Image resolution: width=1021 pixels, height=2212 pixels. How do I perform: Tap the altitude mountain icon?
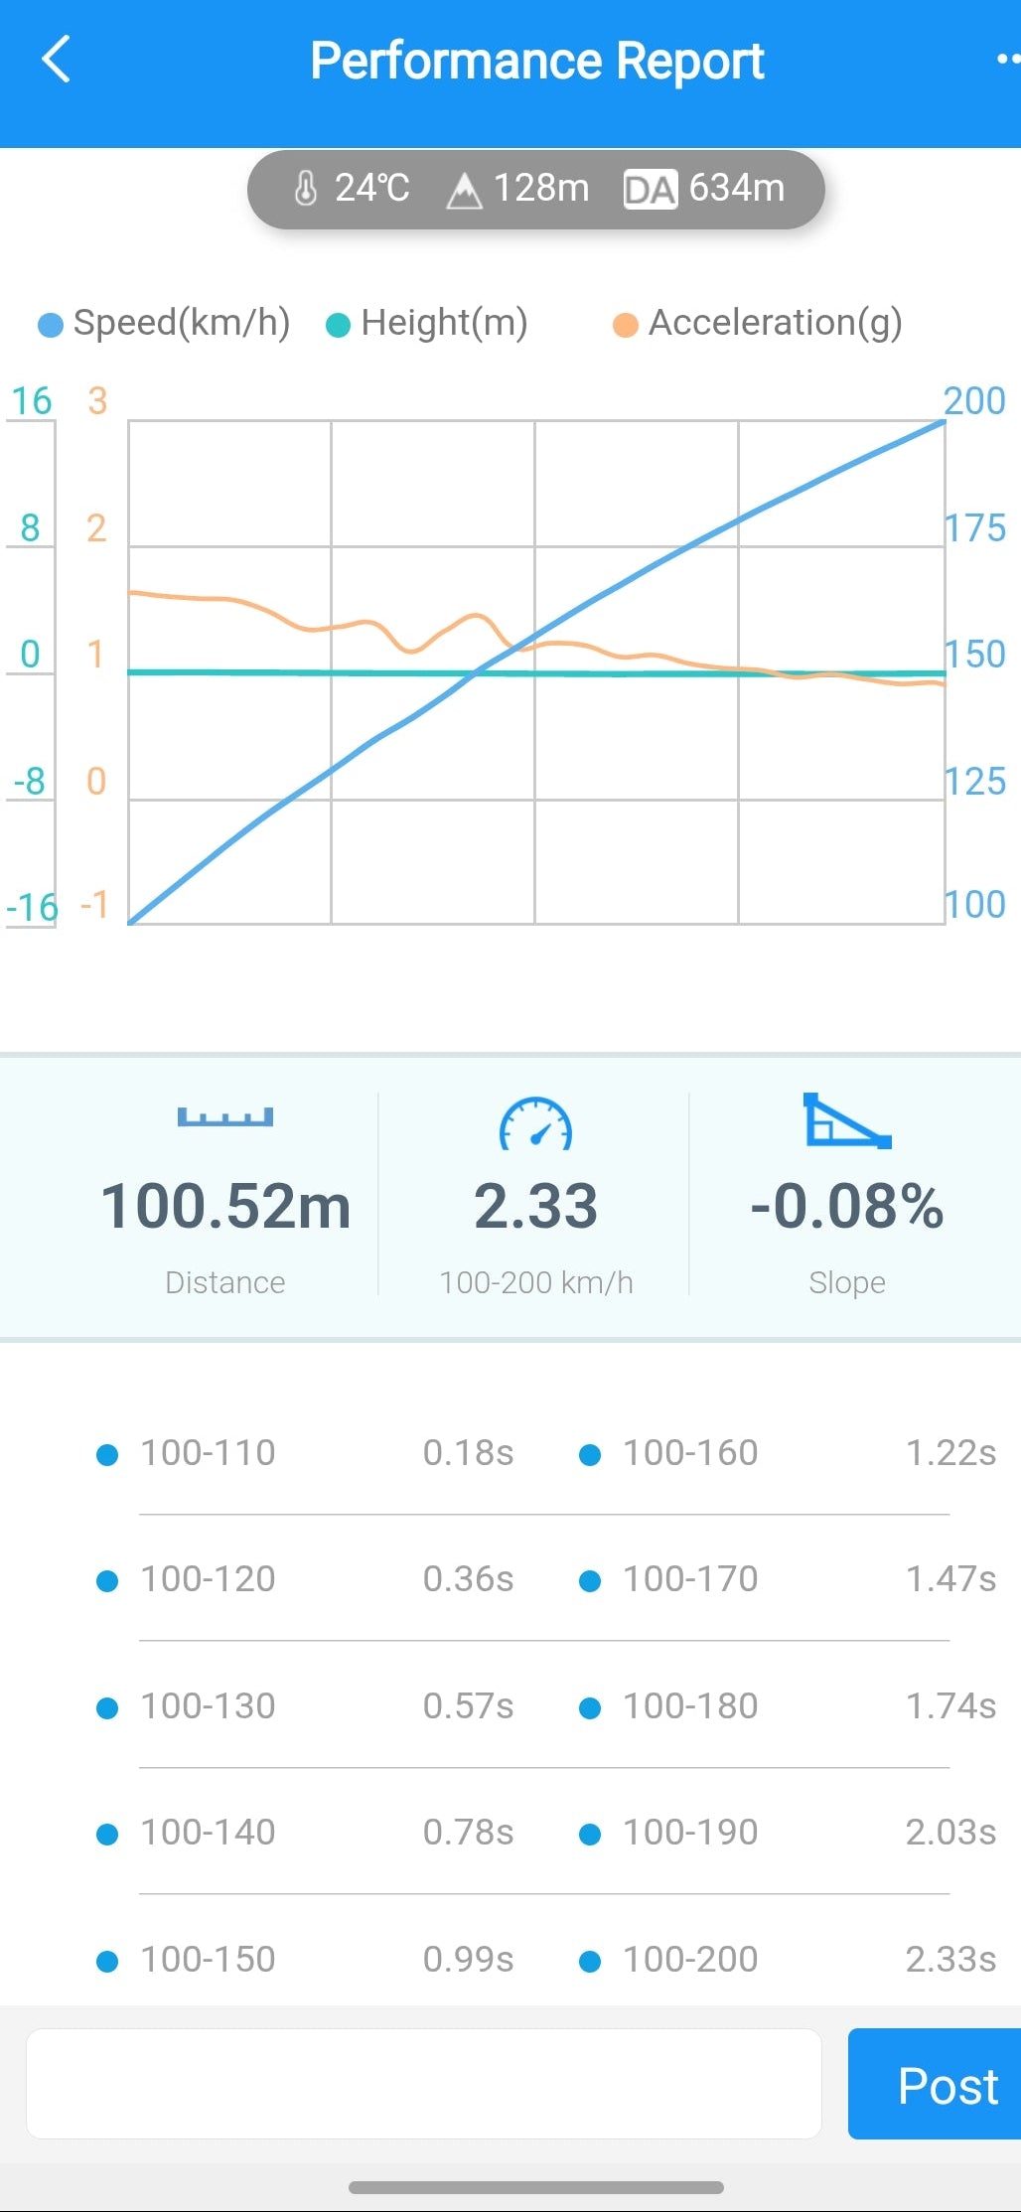(464, 189)
